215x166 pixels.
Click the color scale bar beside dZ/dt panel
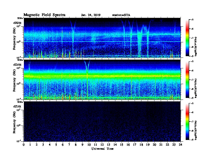pos(187,122)
